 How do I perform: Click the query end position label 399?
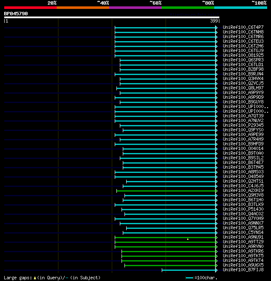[x=214, y=21]
